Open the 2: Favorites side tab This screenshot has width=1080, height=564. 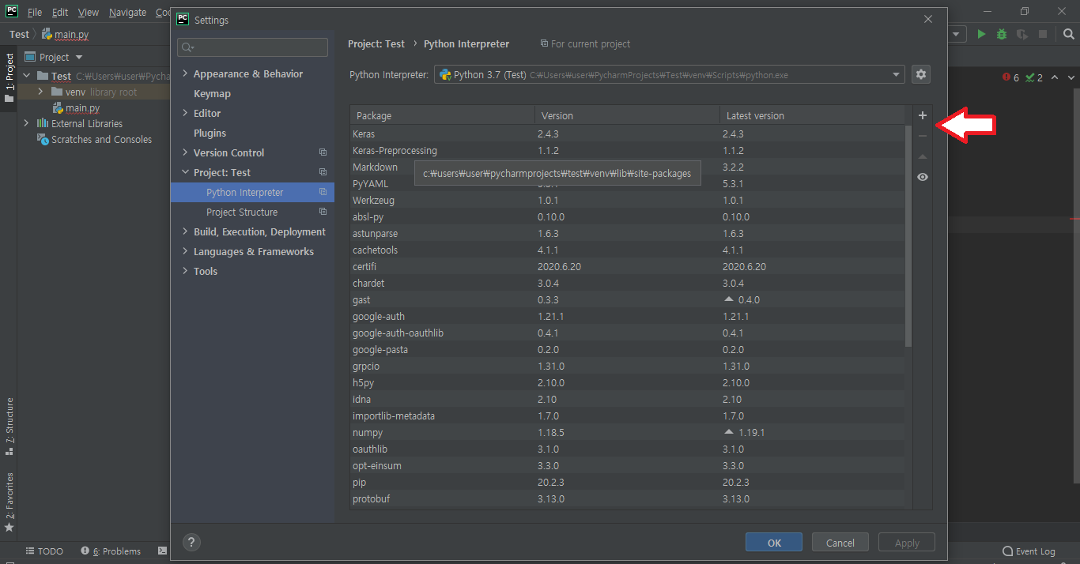pyautogui.click(x=9, y=502)
